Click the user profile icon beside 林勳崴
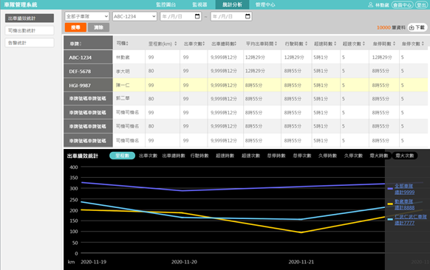Viewport: 430px width, 270px height. (370, 4)
